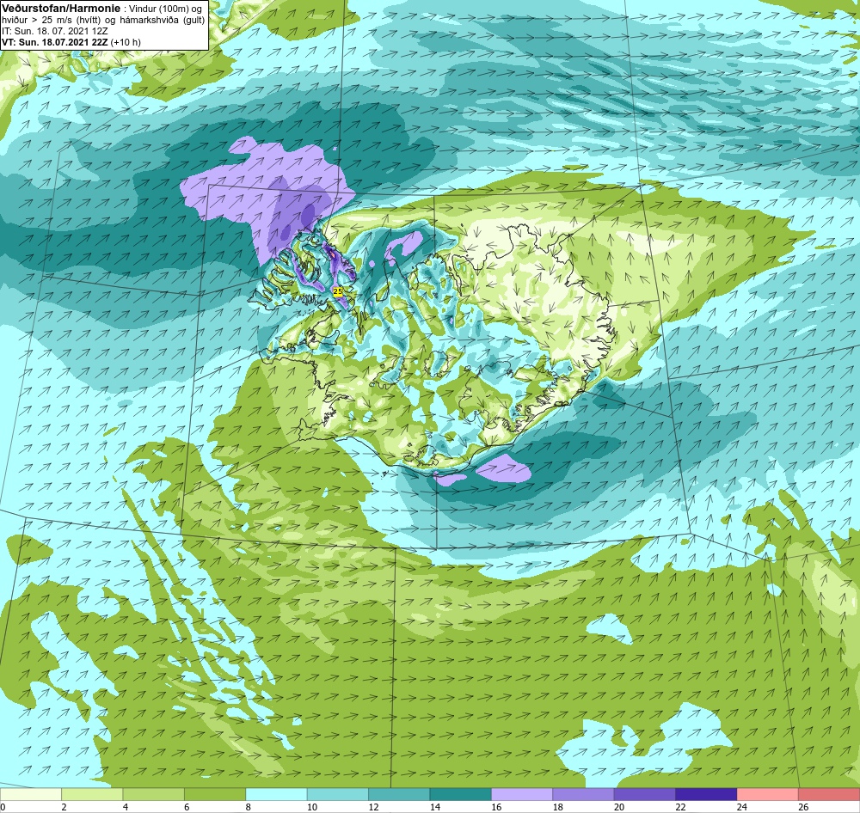Screen dimensions: 860x813
Task: Select the dark teal 14–16 legend swatch
Action: pos(461,794)
